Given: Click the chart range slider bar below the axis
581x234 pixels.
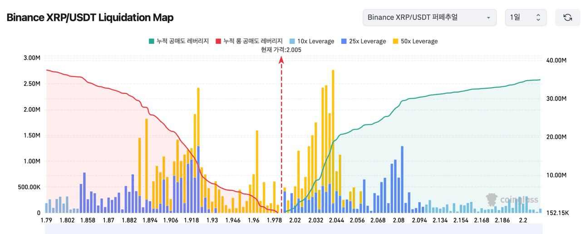Looking at the screenshot, I should tap(293, 229).
